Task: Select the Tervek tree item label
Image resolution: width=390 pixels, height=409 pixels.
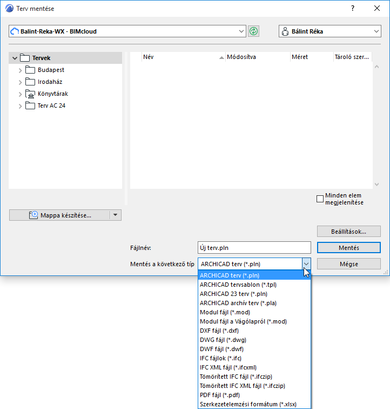Action: tap(42, 58)
